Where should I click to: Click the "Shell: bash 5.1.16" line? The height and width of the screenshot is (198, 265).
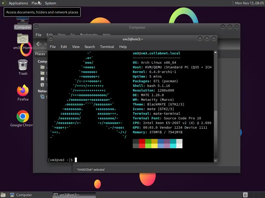coord(151,86)
